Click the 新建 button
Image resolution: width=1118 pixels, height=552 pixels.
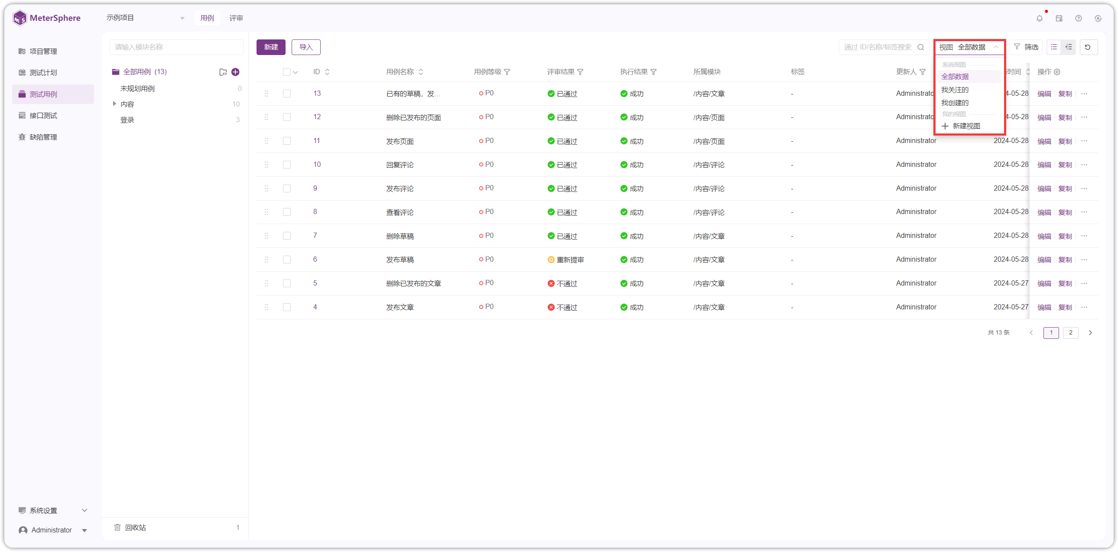[x=271, y=47]
